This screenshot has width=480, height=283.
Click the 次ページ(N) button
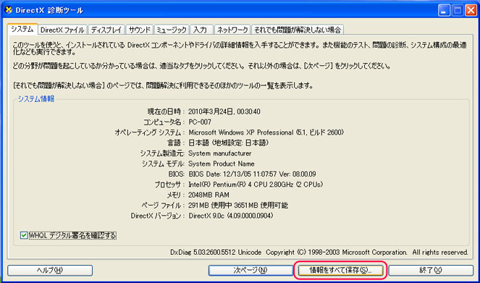(x=250, y=270)
